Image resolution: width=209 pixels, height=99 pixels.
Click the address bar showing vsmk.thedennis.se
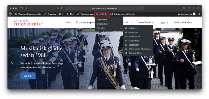click(x=104, y=8)
